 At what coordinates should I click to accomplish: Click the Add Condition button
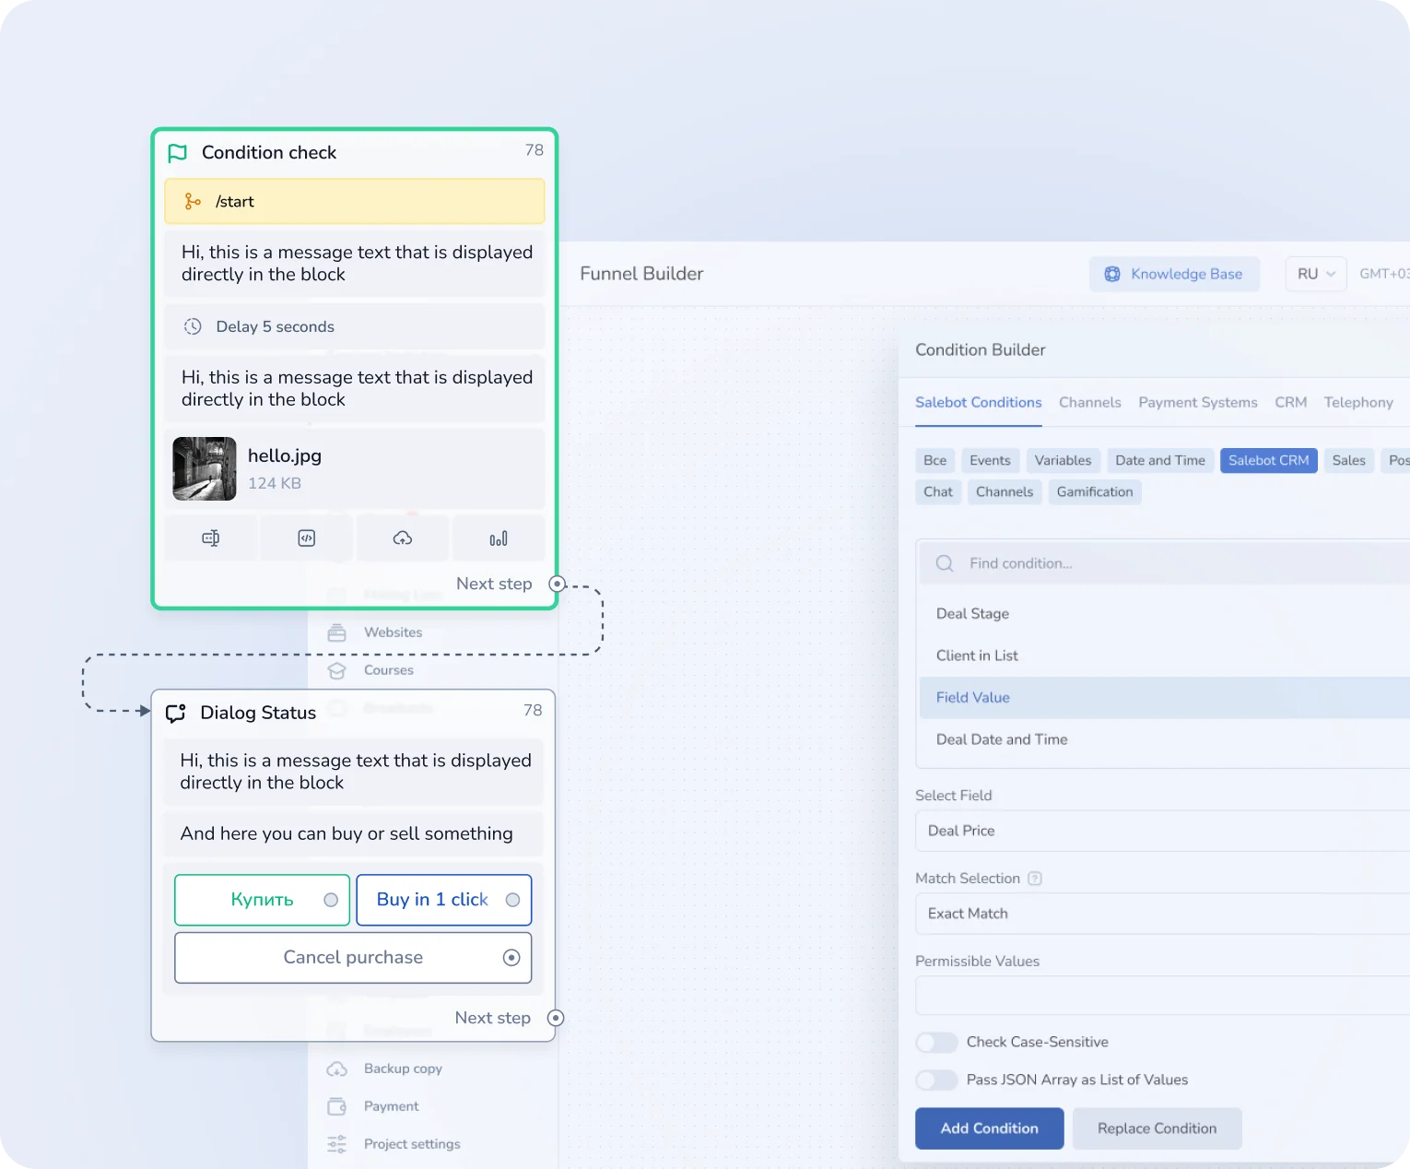pos(989,1128)
